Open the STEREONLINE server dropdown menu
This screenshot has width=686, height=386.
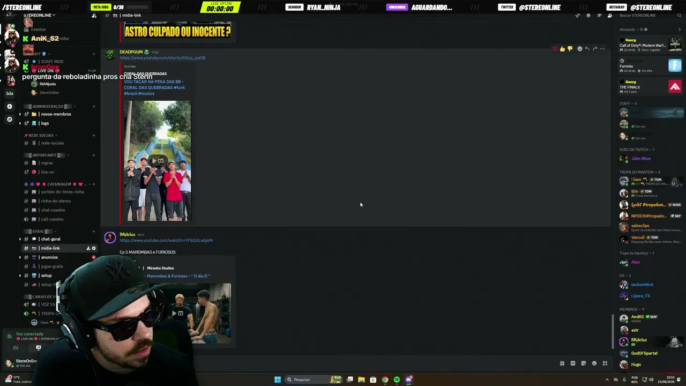click(40, 15)
